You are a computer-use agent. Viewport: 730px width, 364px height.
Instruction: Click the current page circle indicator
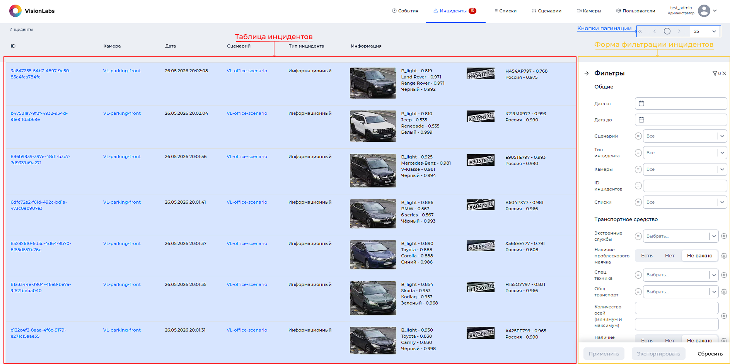pyautogui.click(x=667, y=31)
